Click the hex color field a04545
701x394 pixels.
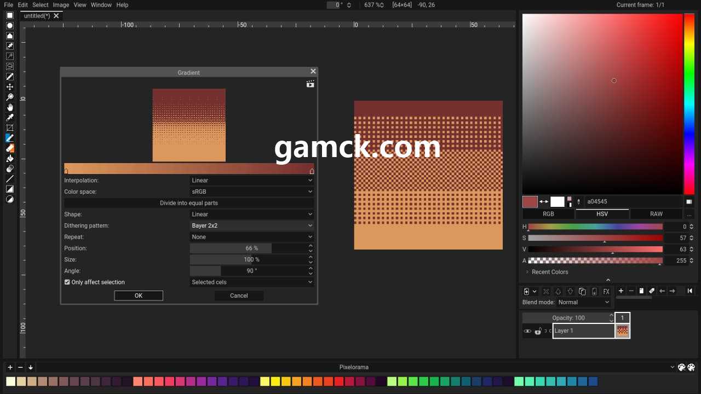coord(633,202)
